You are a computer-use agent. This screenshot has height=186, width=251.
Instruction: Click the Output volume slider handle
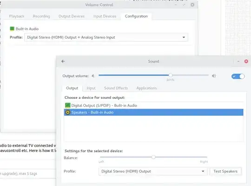coord(170,75)
